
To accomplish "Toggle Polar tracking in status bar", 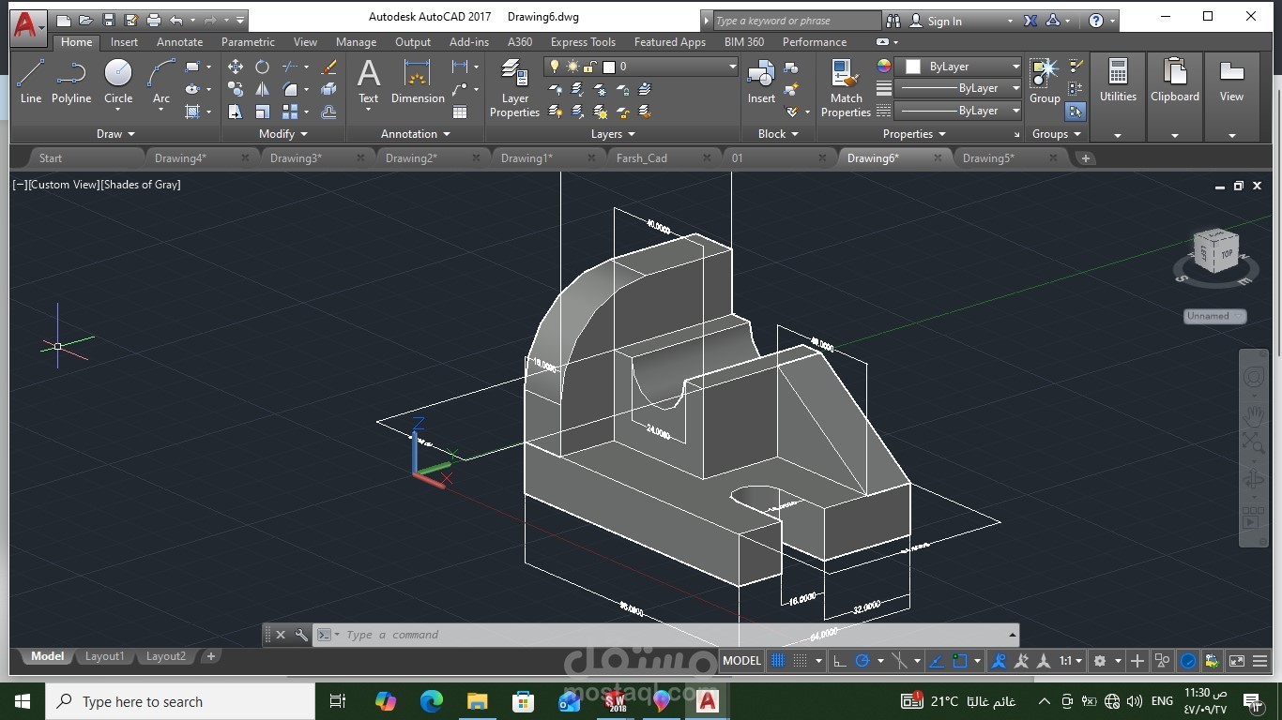I will [x=862, y=661].
